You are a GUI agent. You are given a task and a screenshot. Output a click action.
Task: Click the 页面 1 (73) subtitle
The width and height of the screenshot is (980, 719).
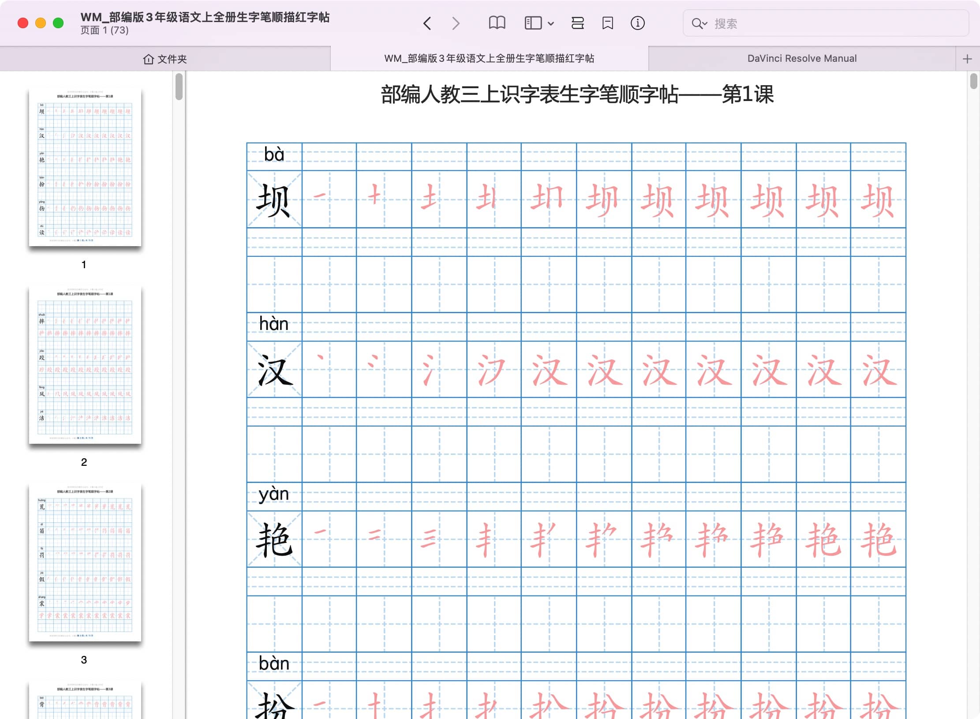point(105,30)
